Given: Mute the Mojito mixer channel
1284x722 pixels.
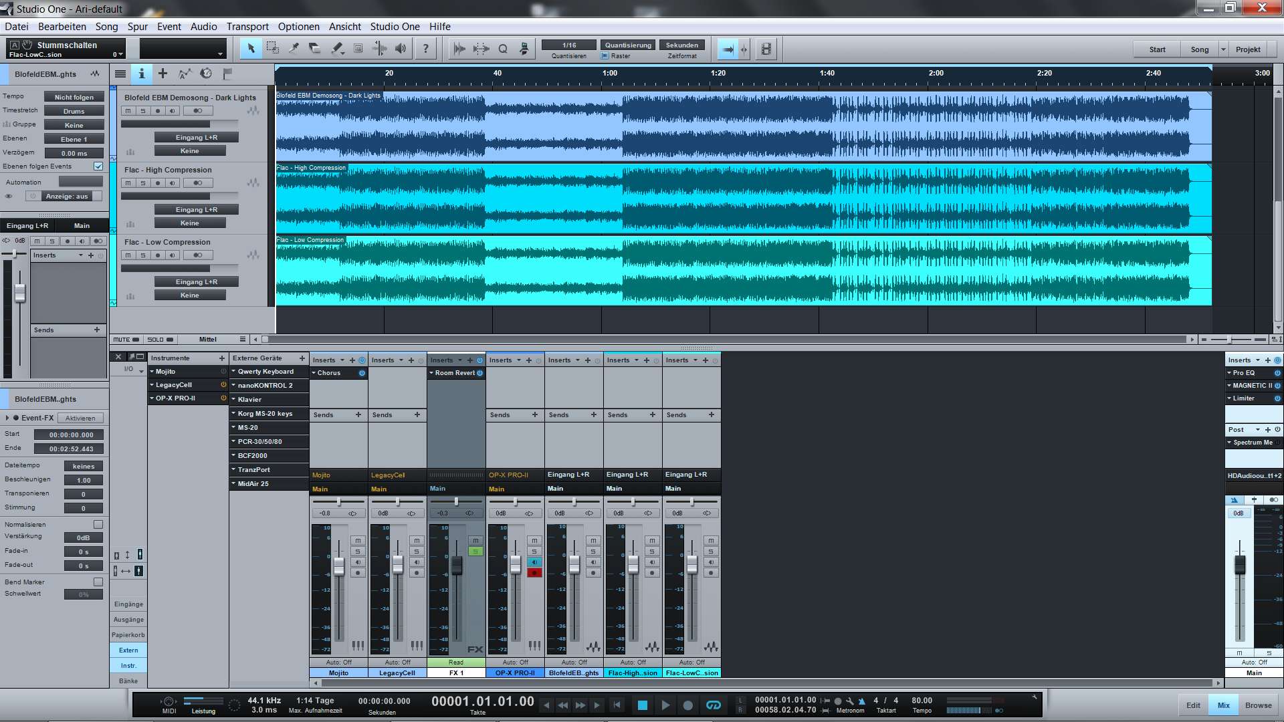Looking at the screenshot, I should click(x=358, y=540).
